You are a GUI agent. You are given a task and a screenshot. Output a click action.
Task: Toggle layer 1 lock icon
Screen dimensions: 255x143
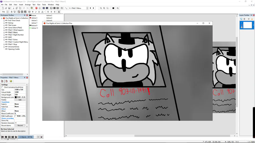point(241,27)
